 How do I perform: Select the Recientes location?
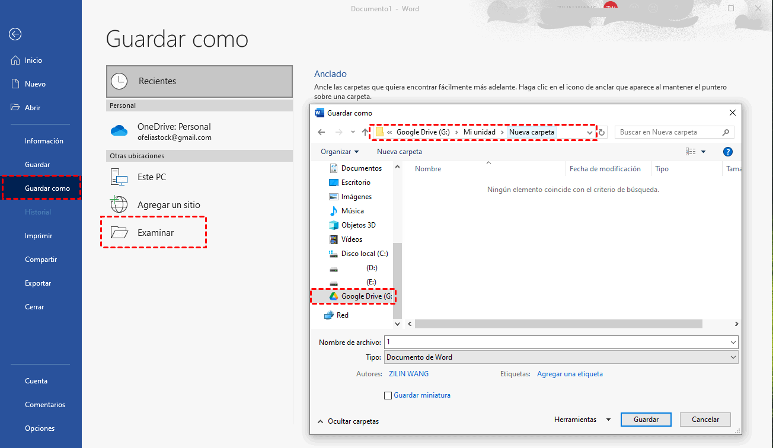[199, 81]
